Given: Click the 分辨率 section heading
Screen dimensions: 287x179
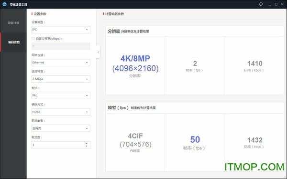Looking at the screenshot, I should (x=114, y=31).
